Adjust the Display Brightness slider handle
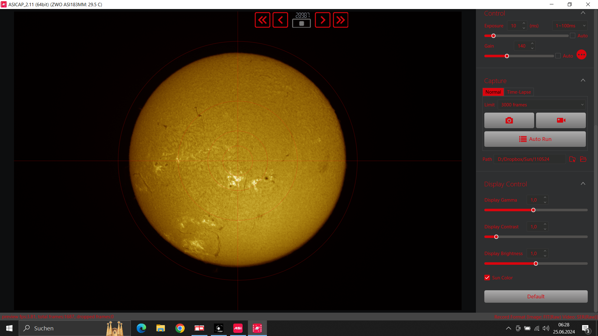The height and width of the screenshot is (336, 598). point(536,264)
